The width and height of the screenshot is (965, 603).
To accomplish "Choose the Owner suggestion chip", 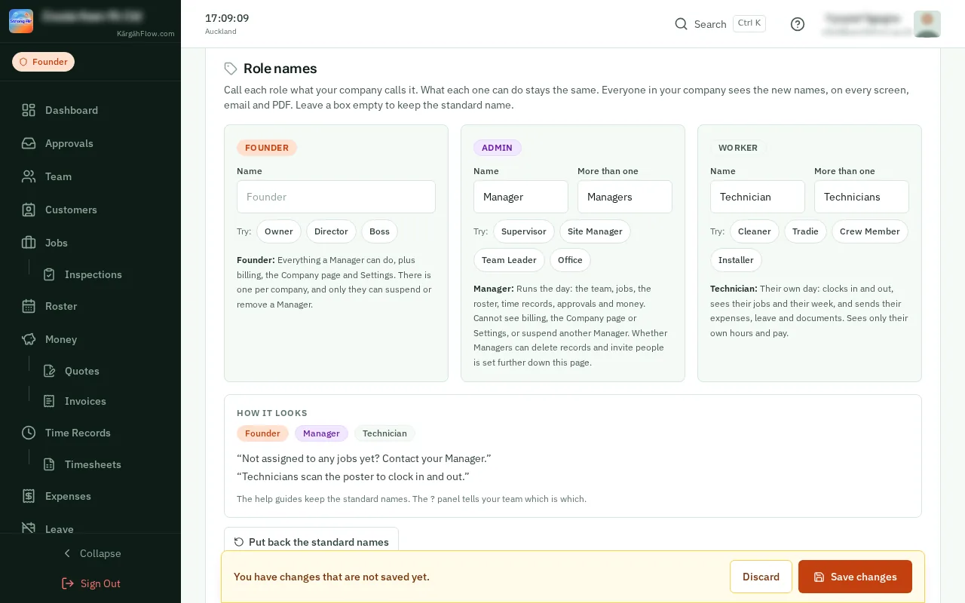I will 279,231.
